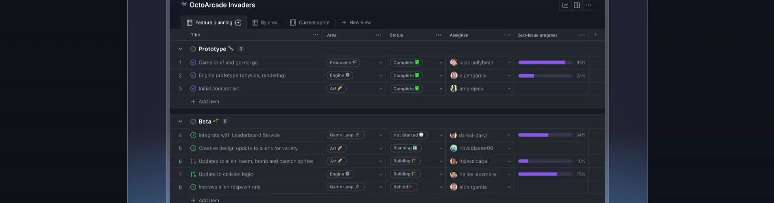The width and height of the screenshot is (774, 203).
Task: Select the Beta group circle
Action: pos(193,121)
